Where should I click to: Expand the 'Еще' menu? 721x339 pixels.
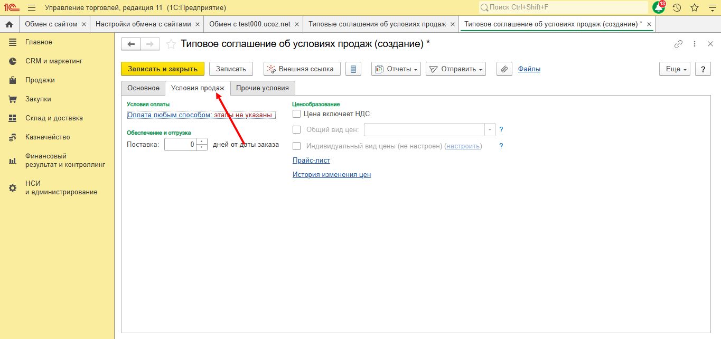click(x=675, y=69)
